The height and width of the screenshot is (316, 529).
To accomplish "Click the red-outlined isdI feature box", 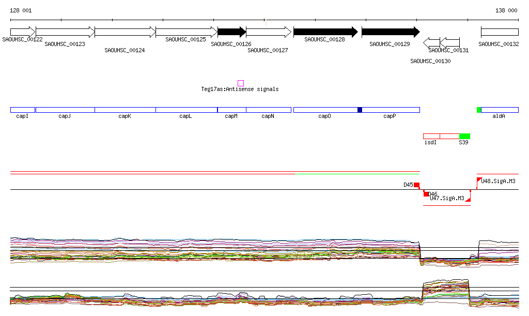I will (x=431, y=136).
